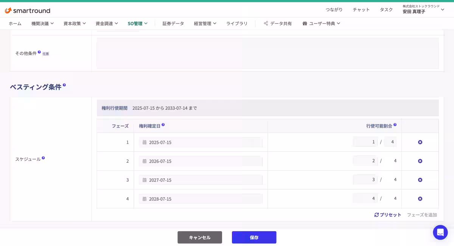Click the calendar icon for 2028-07-15
The width and height of the screenshot is (454, 246).
pos(145,199)
